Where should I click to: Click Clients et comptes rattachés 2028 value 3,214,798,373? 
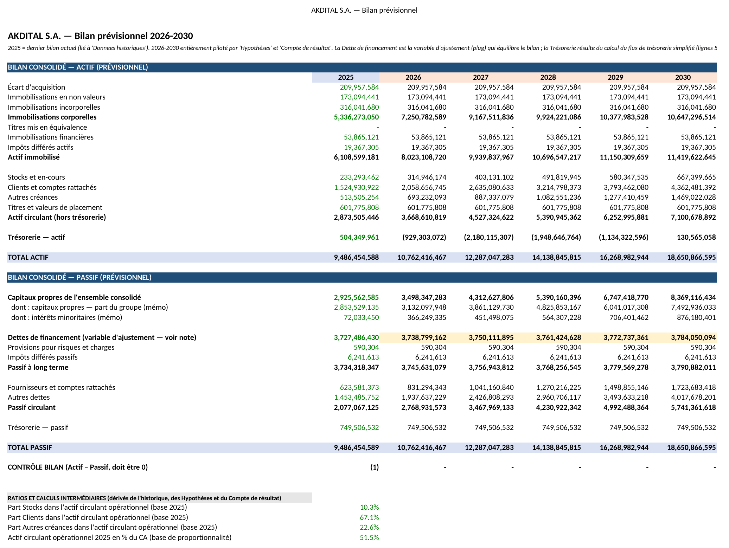[x=558, y=187]
